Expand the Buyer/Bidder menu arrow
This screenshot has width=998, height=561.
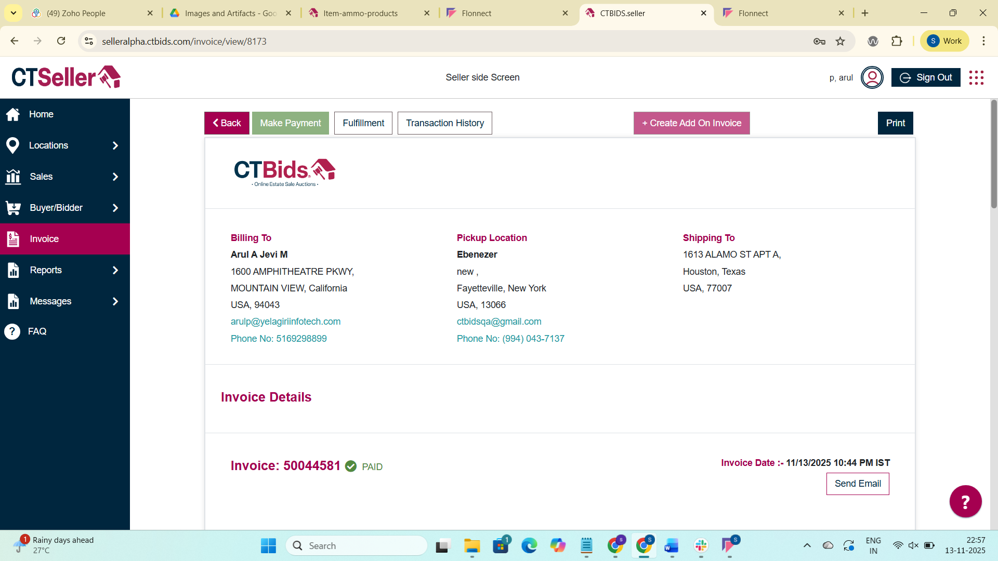pyautogui.click(x=115, y=208)
